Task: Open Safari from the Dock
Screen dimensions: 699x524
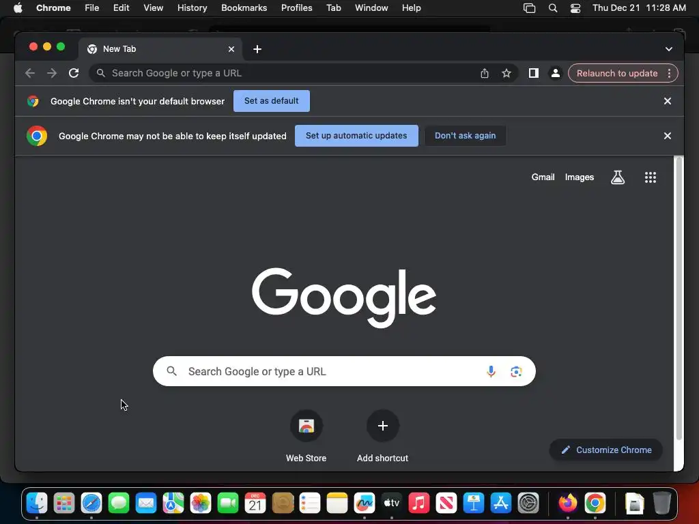Action: tap(91, 504)
